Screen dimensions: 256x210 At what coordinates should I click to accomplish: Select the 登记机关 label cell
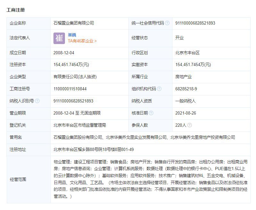(28, 125)
